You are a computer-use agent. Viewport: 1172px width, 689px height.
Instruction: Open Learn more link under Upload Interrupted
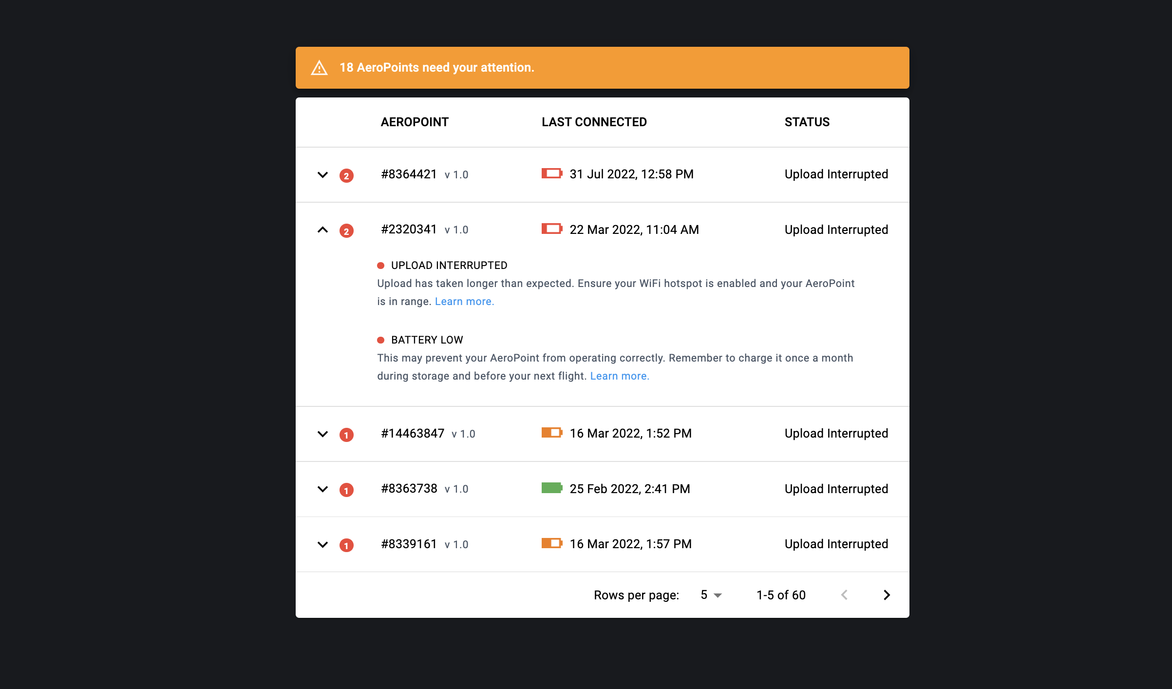(464, 302)
